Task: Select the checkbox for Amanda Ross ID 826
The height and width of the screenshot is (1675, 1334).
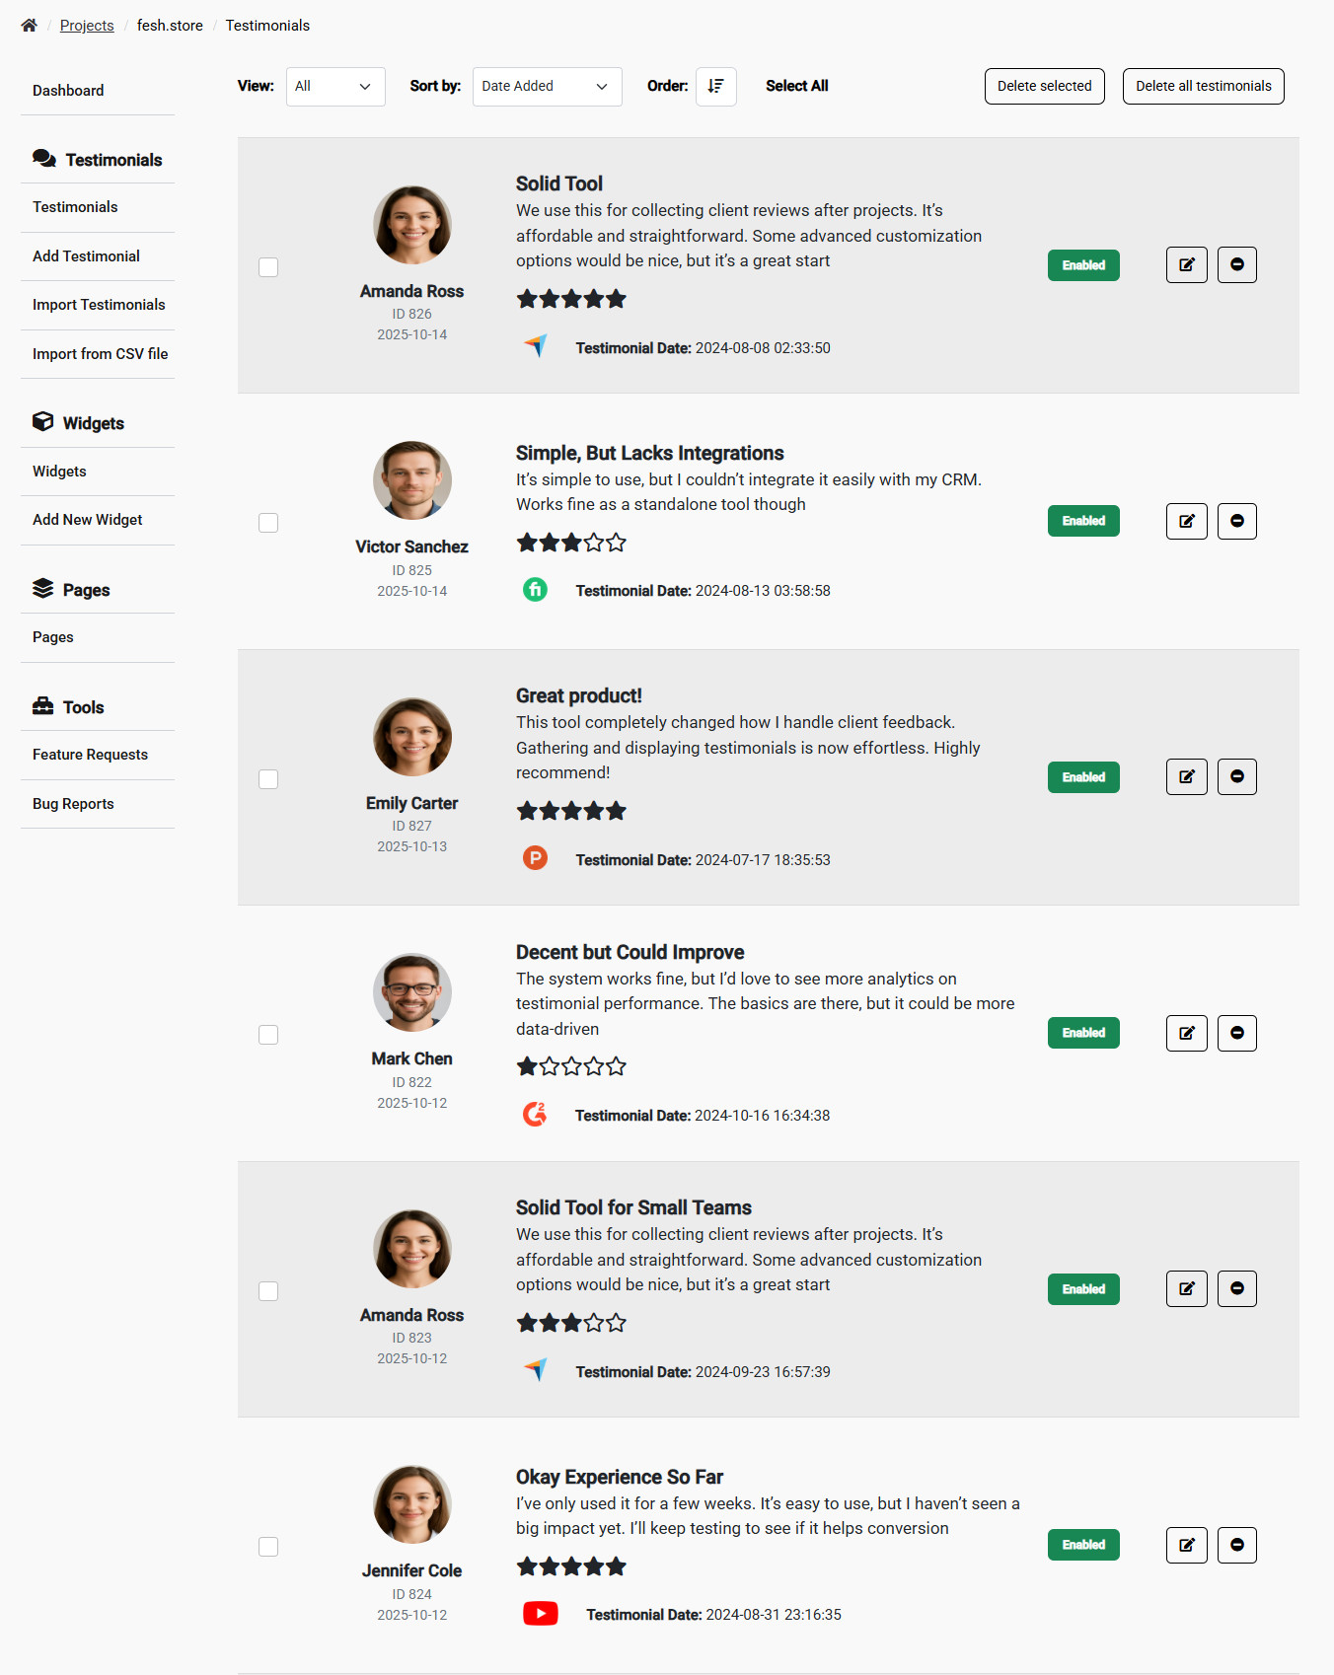Action: (x=268, y=267)
